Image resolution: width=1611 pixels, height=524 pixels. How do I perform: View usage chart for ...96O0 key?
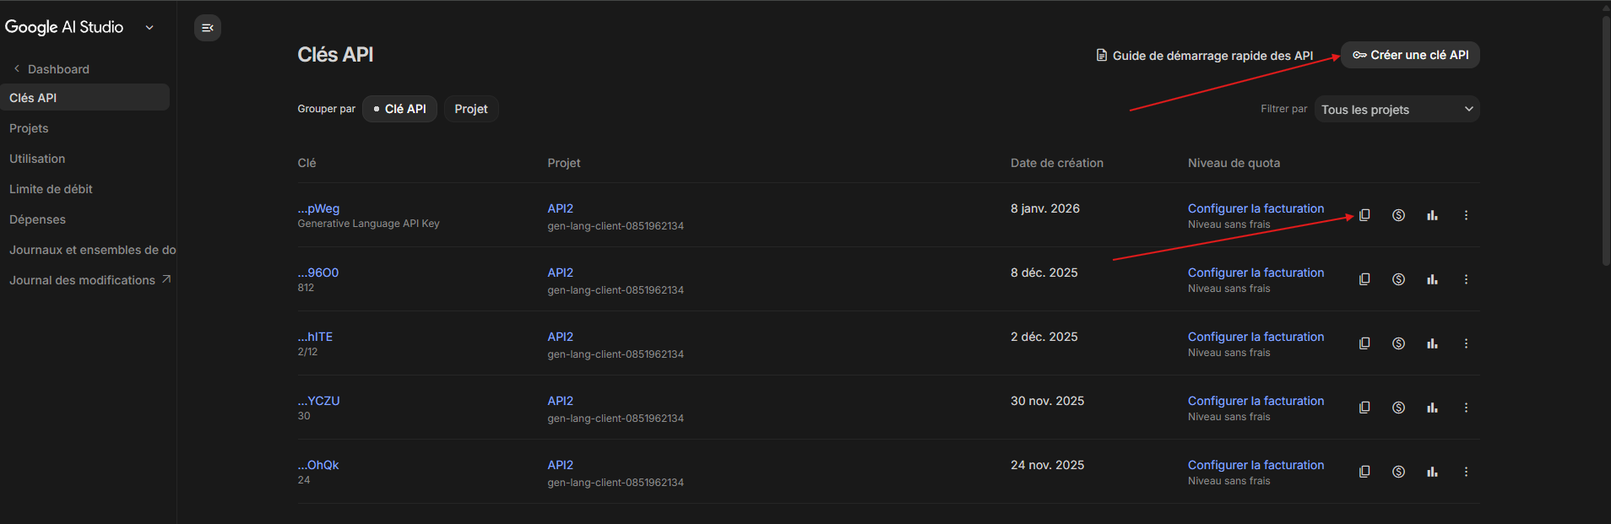point(1432,279)
